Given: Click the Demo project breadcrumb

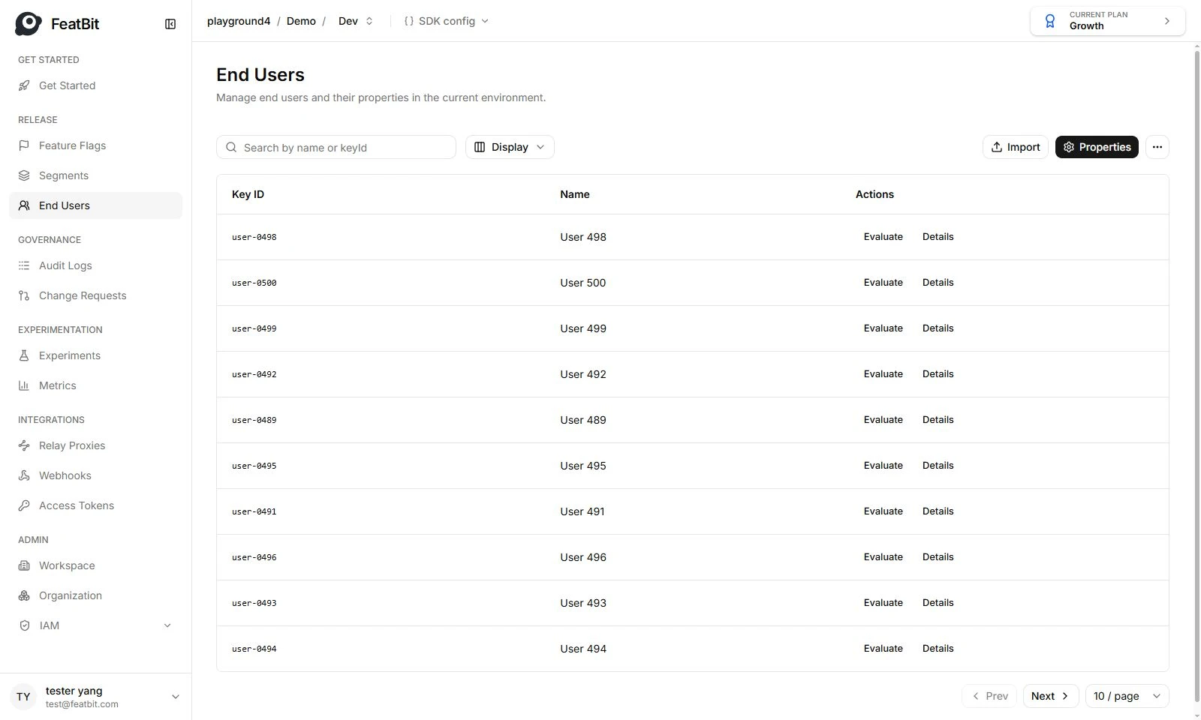Looking at the screenshot, I should 301,21.
